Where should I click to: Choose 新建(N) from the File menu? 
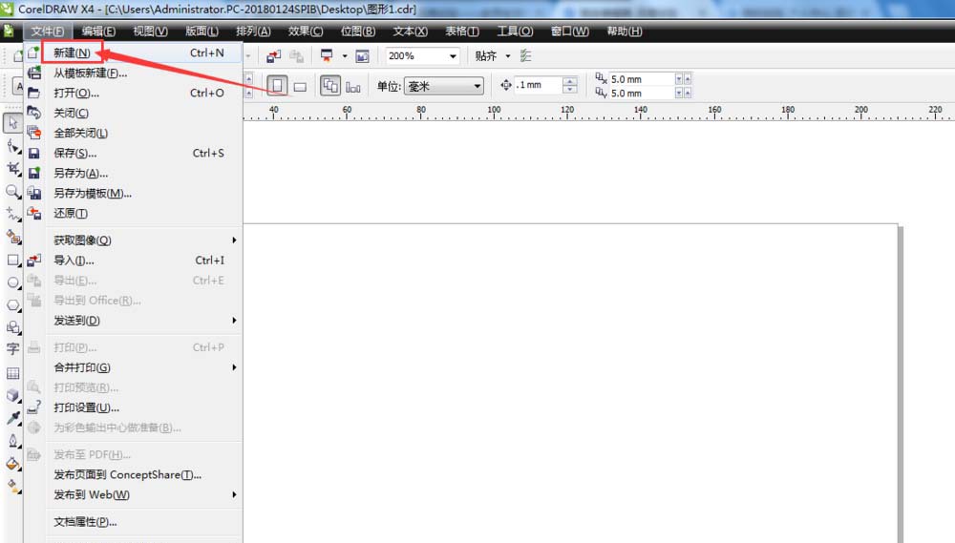tap(133, 52)
